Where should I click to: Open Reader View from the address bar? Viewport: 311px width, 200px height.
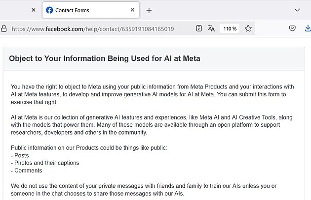199,29
